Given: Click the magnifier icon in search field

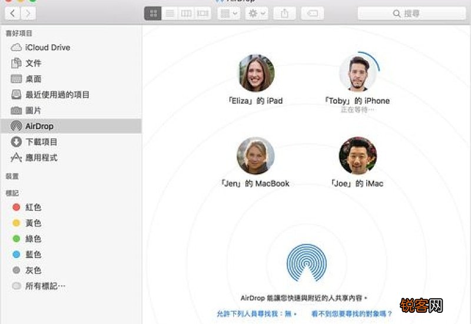Looking at the screenshot, I should (397, 14).
